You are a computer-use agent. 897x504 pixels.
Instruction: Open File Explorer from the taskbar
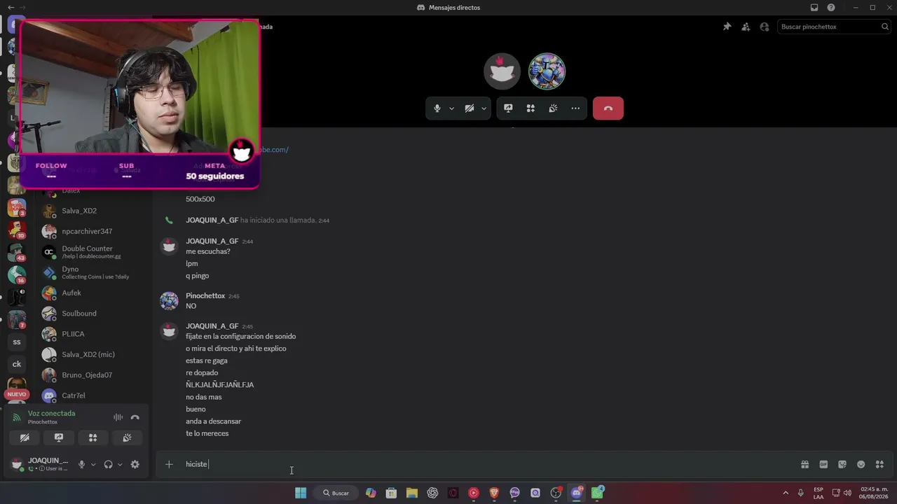(412, 493)
